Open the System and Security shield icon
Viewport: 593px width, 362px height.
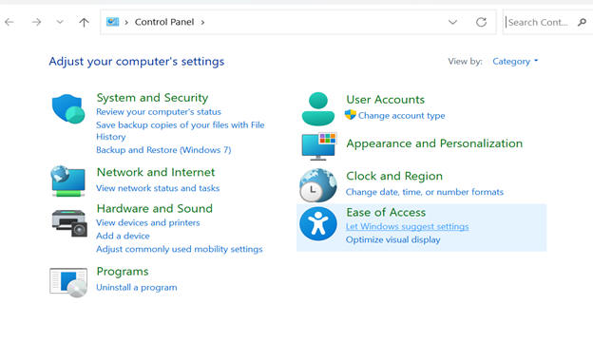[68, 109]
